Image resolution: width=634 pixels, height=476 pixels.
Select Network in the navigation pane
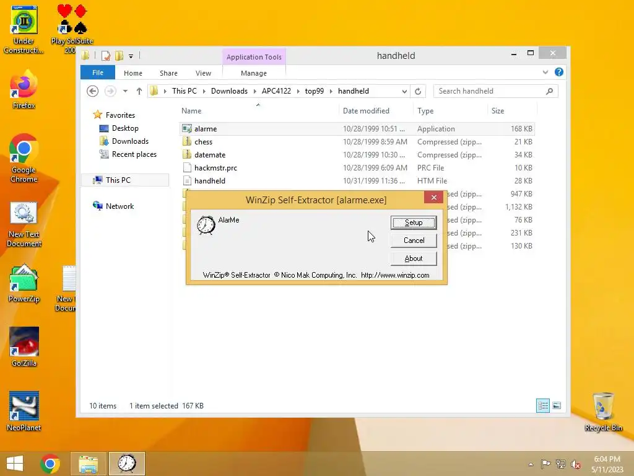coord(113,206)
